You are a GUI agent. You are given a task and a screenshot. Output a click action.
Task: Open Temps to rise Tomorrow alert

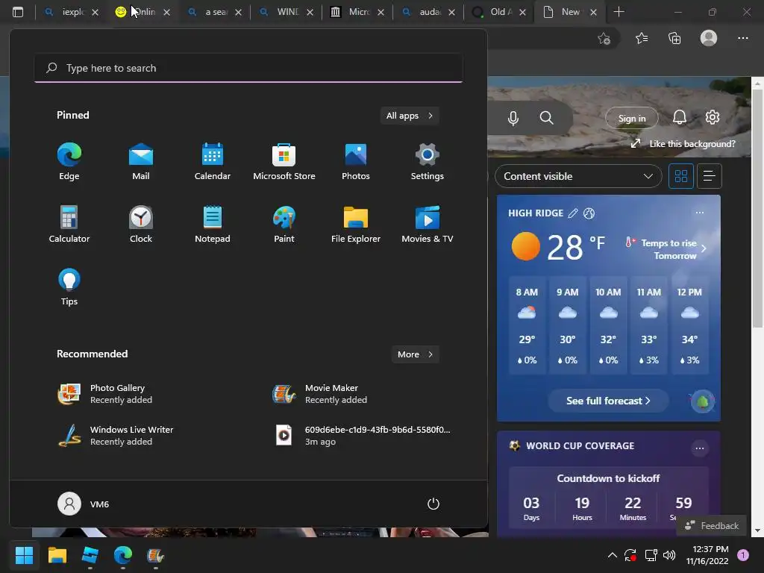click(666, 249)
